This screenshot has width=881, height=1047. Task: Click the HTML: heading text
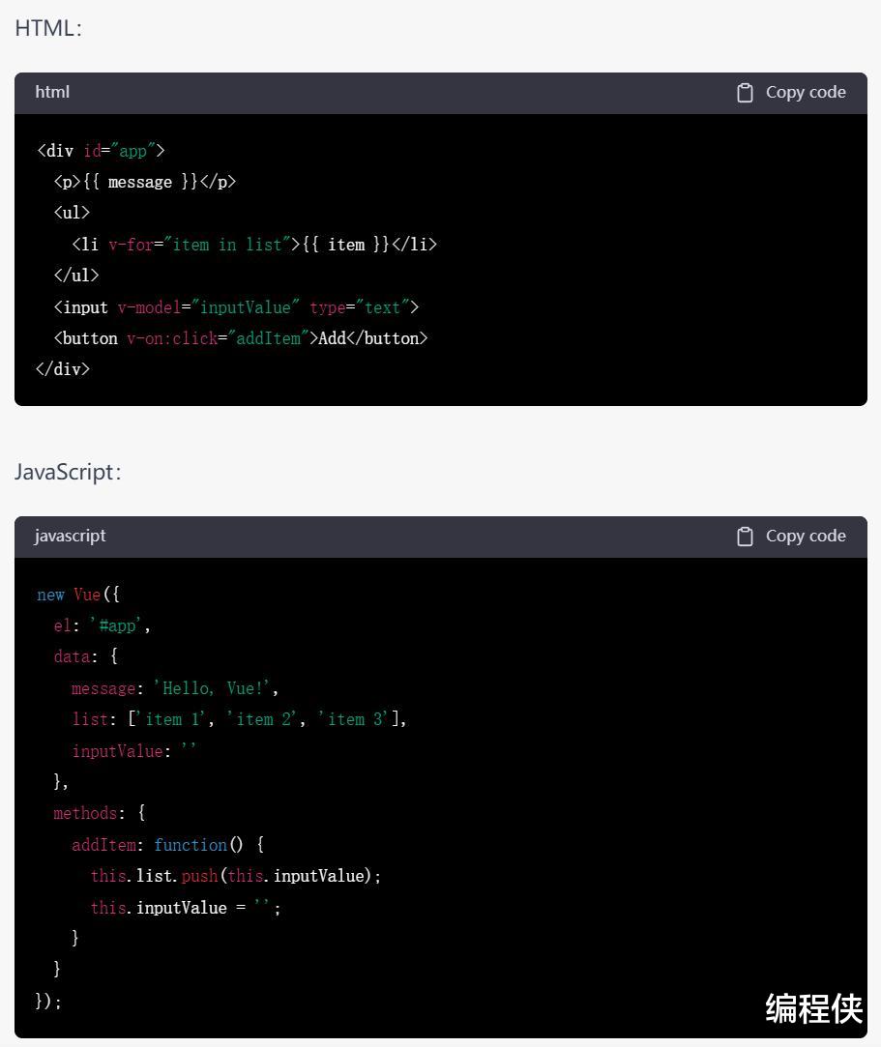pos(48,28)
